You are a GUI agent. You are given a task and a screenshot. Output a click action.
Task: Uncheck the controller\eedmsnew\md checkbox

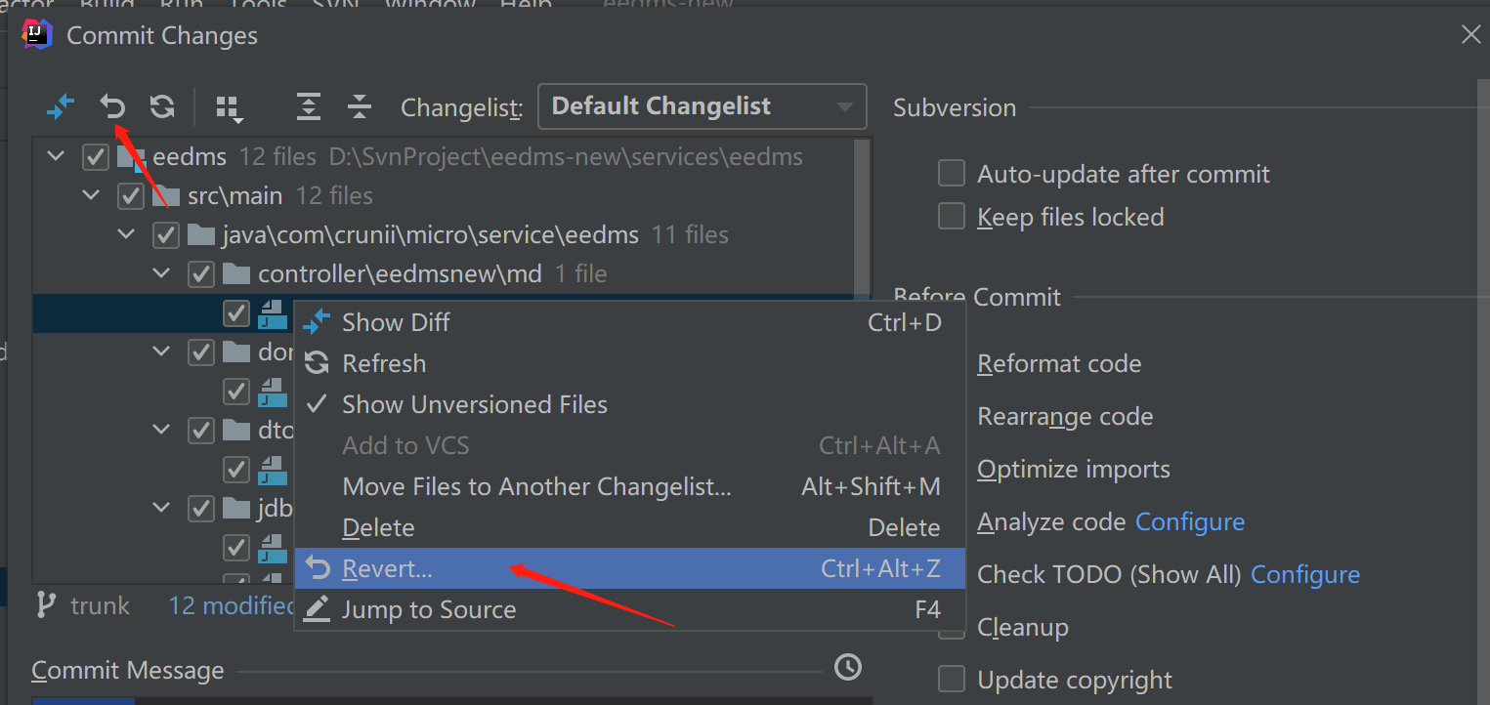tap(201, 274)
